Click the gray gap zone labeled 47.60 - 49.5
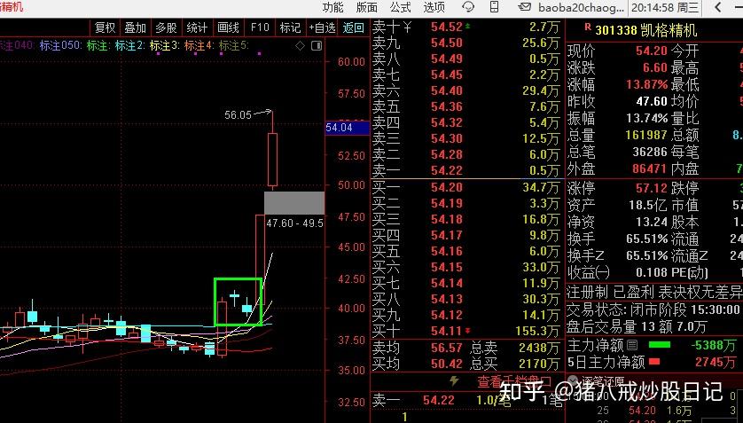Screen dimensions: 743x423 (294, 203)
